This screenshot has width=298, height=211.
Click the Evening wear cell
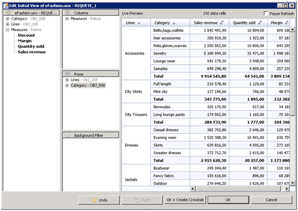point(170,137)
